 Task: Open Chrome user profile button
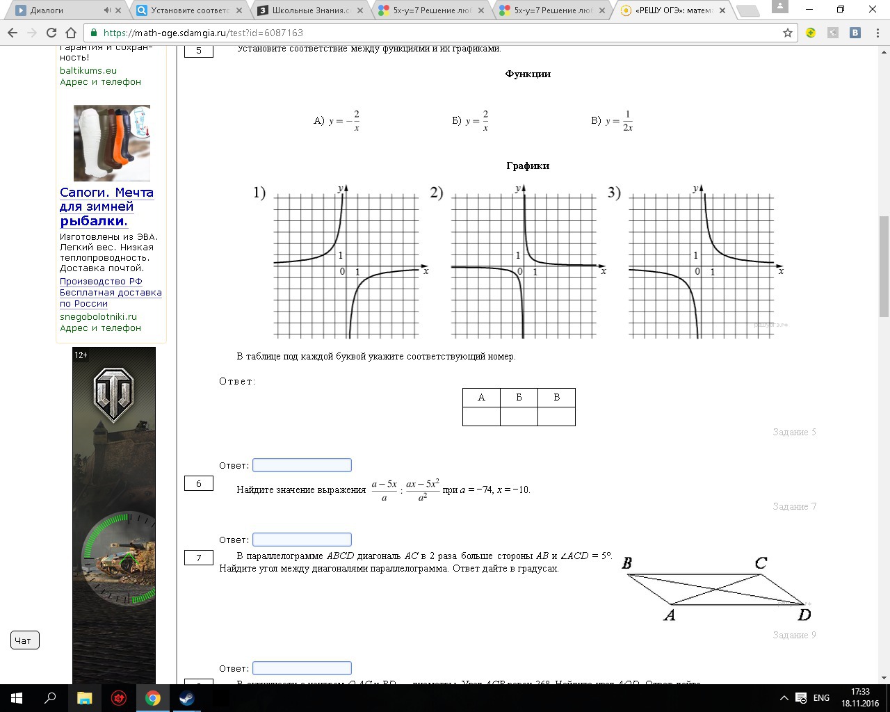click(x=779, y=6)
